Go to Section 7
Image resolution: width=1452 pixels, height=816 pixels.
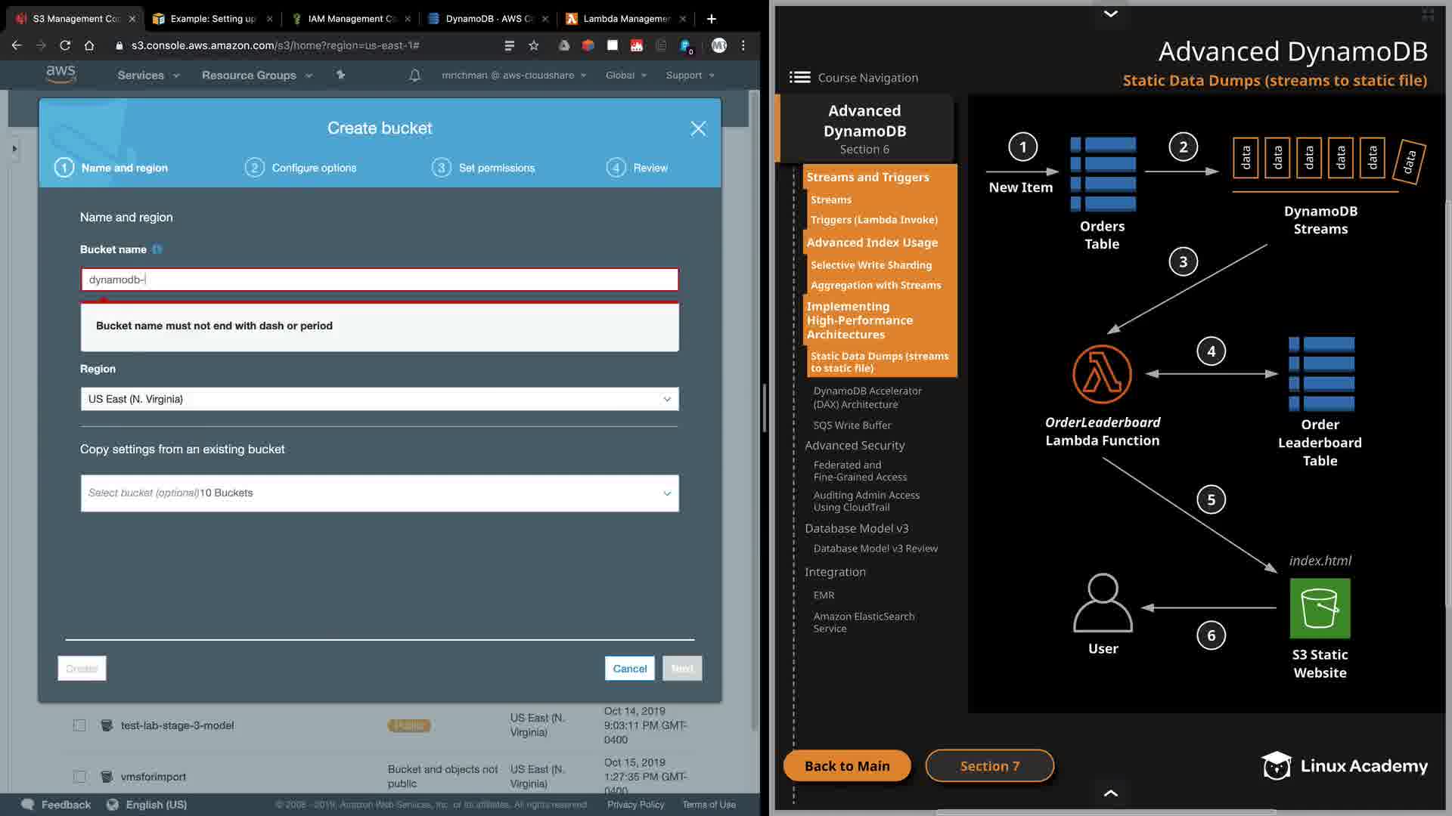(x=989, y=766)
